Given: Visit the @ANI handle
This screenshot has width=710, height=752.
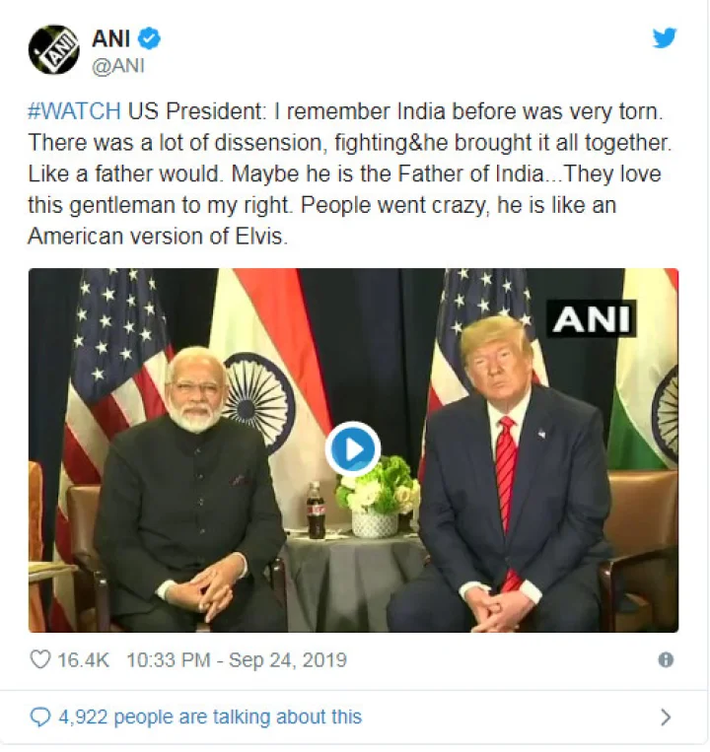Looking at the screenshot, I should coord(118,65).
